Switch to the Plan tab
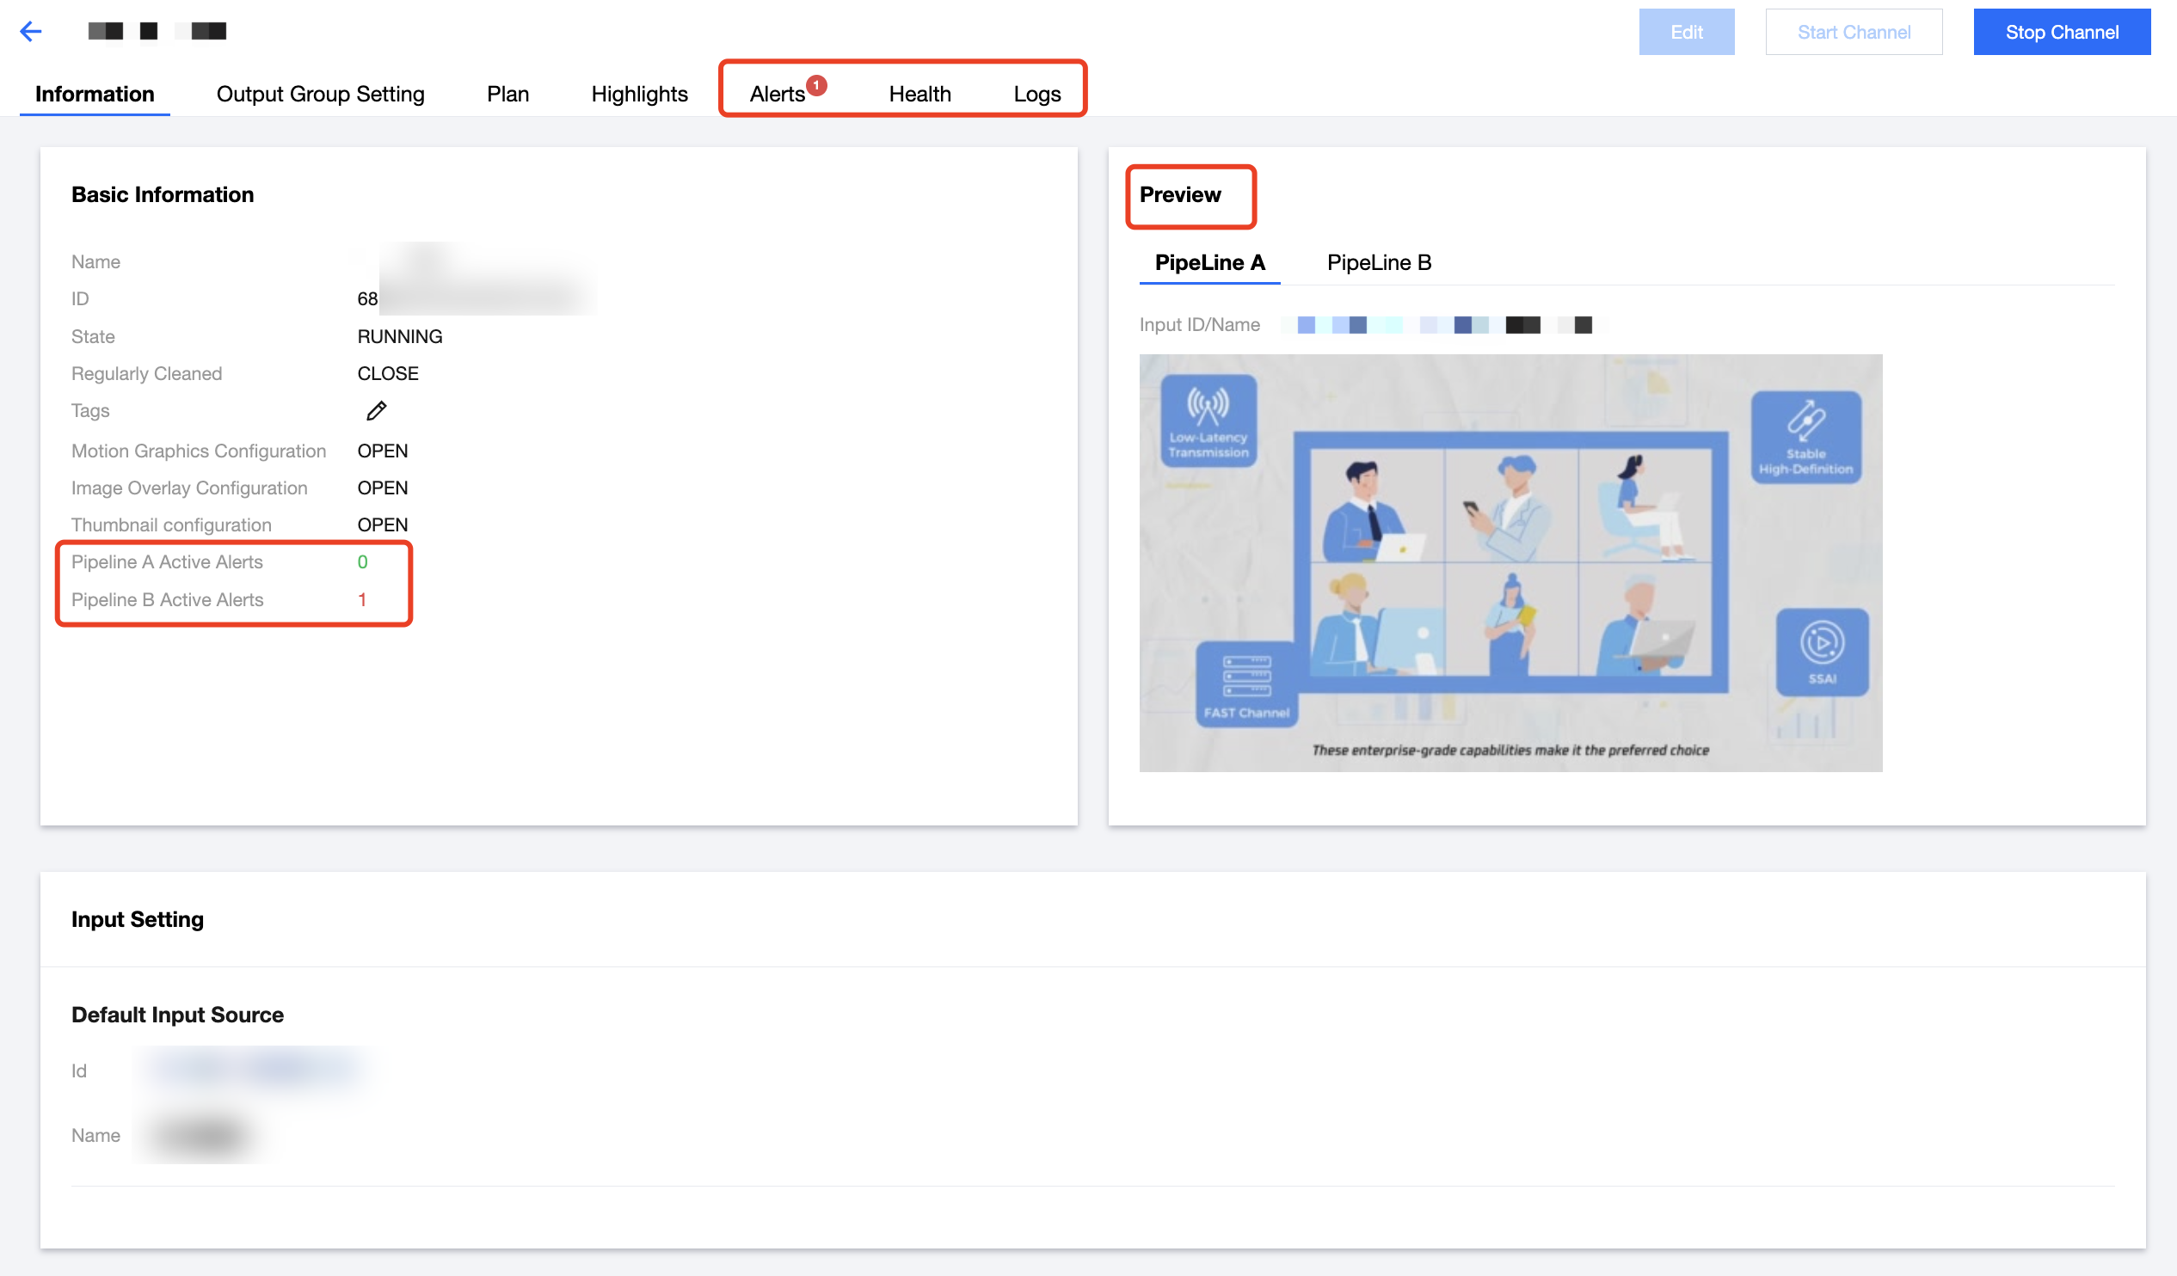Viewport: 2177px width, 1276px height. click(507, 94)
